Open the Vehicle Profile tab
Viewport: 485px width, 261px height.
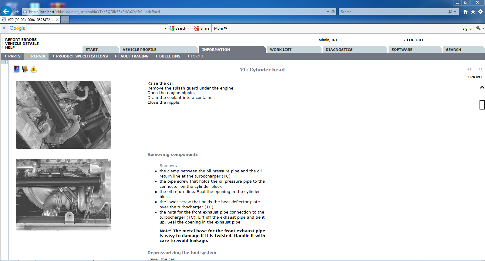pyautogui.click(x=140, y=50)
